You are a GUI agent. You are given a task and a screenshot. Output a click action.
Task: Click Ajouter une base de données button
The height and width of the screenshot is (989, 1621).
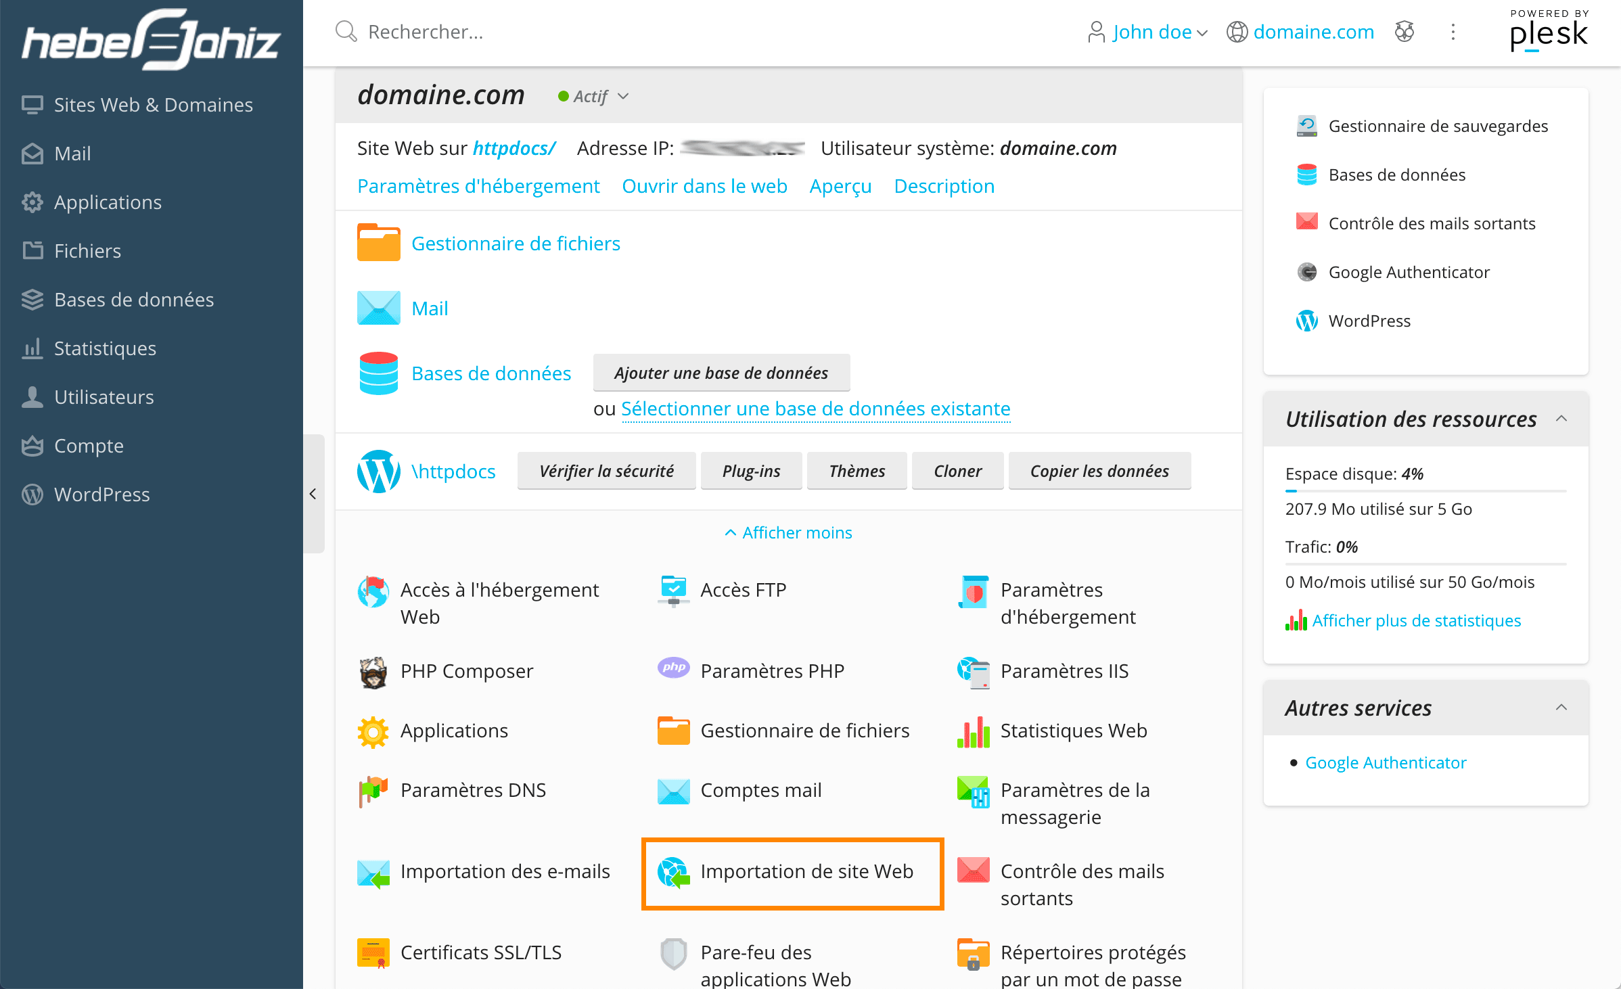coord(721,372)
